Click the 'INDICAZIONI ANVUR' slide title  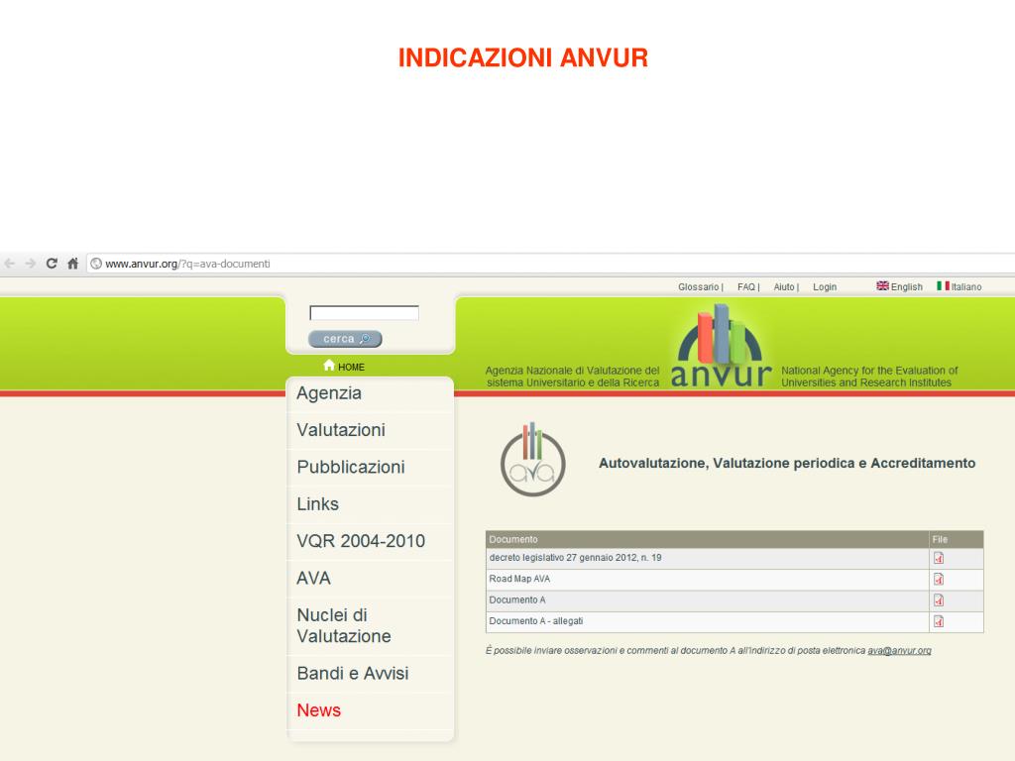(x=523, y=58)
